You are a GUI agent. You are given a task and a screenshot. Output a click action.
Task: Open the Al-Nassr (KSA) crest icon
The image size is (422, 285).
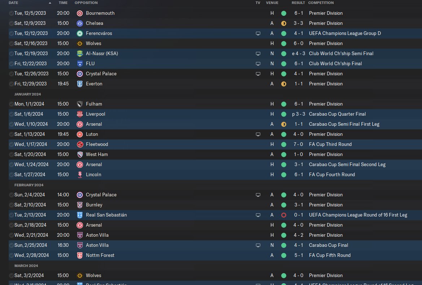[80, 53]
